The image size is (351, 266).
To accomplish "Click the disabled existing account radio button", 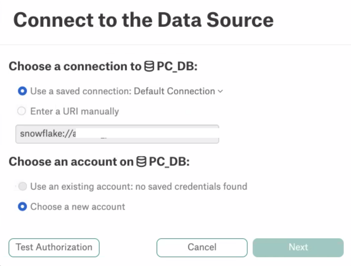I will [23, 186].
